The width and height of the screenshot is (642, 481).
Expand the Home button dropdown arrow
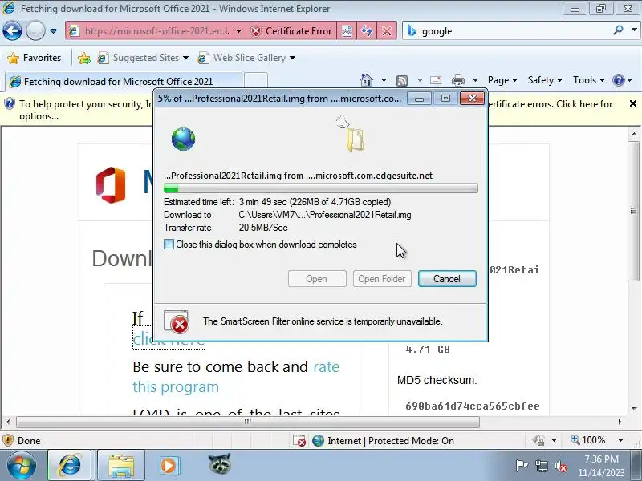[384, 80]
